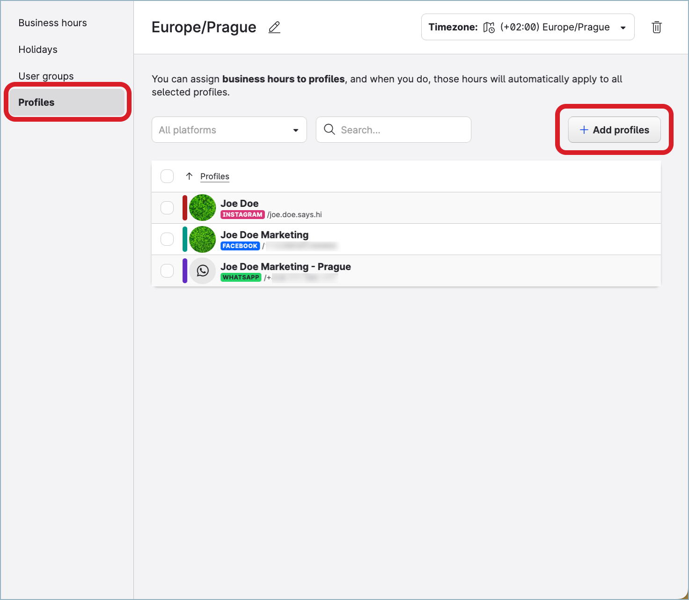Viewport: 689px width, 600px height.
Task: Click the pencil icon to rename Europe/Prague
Action: [x=274, y=28]
